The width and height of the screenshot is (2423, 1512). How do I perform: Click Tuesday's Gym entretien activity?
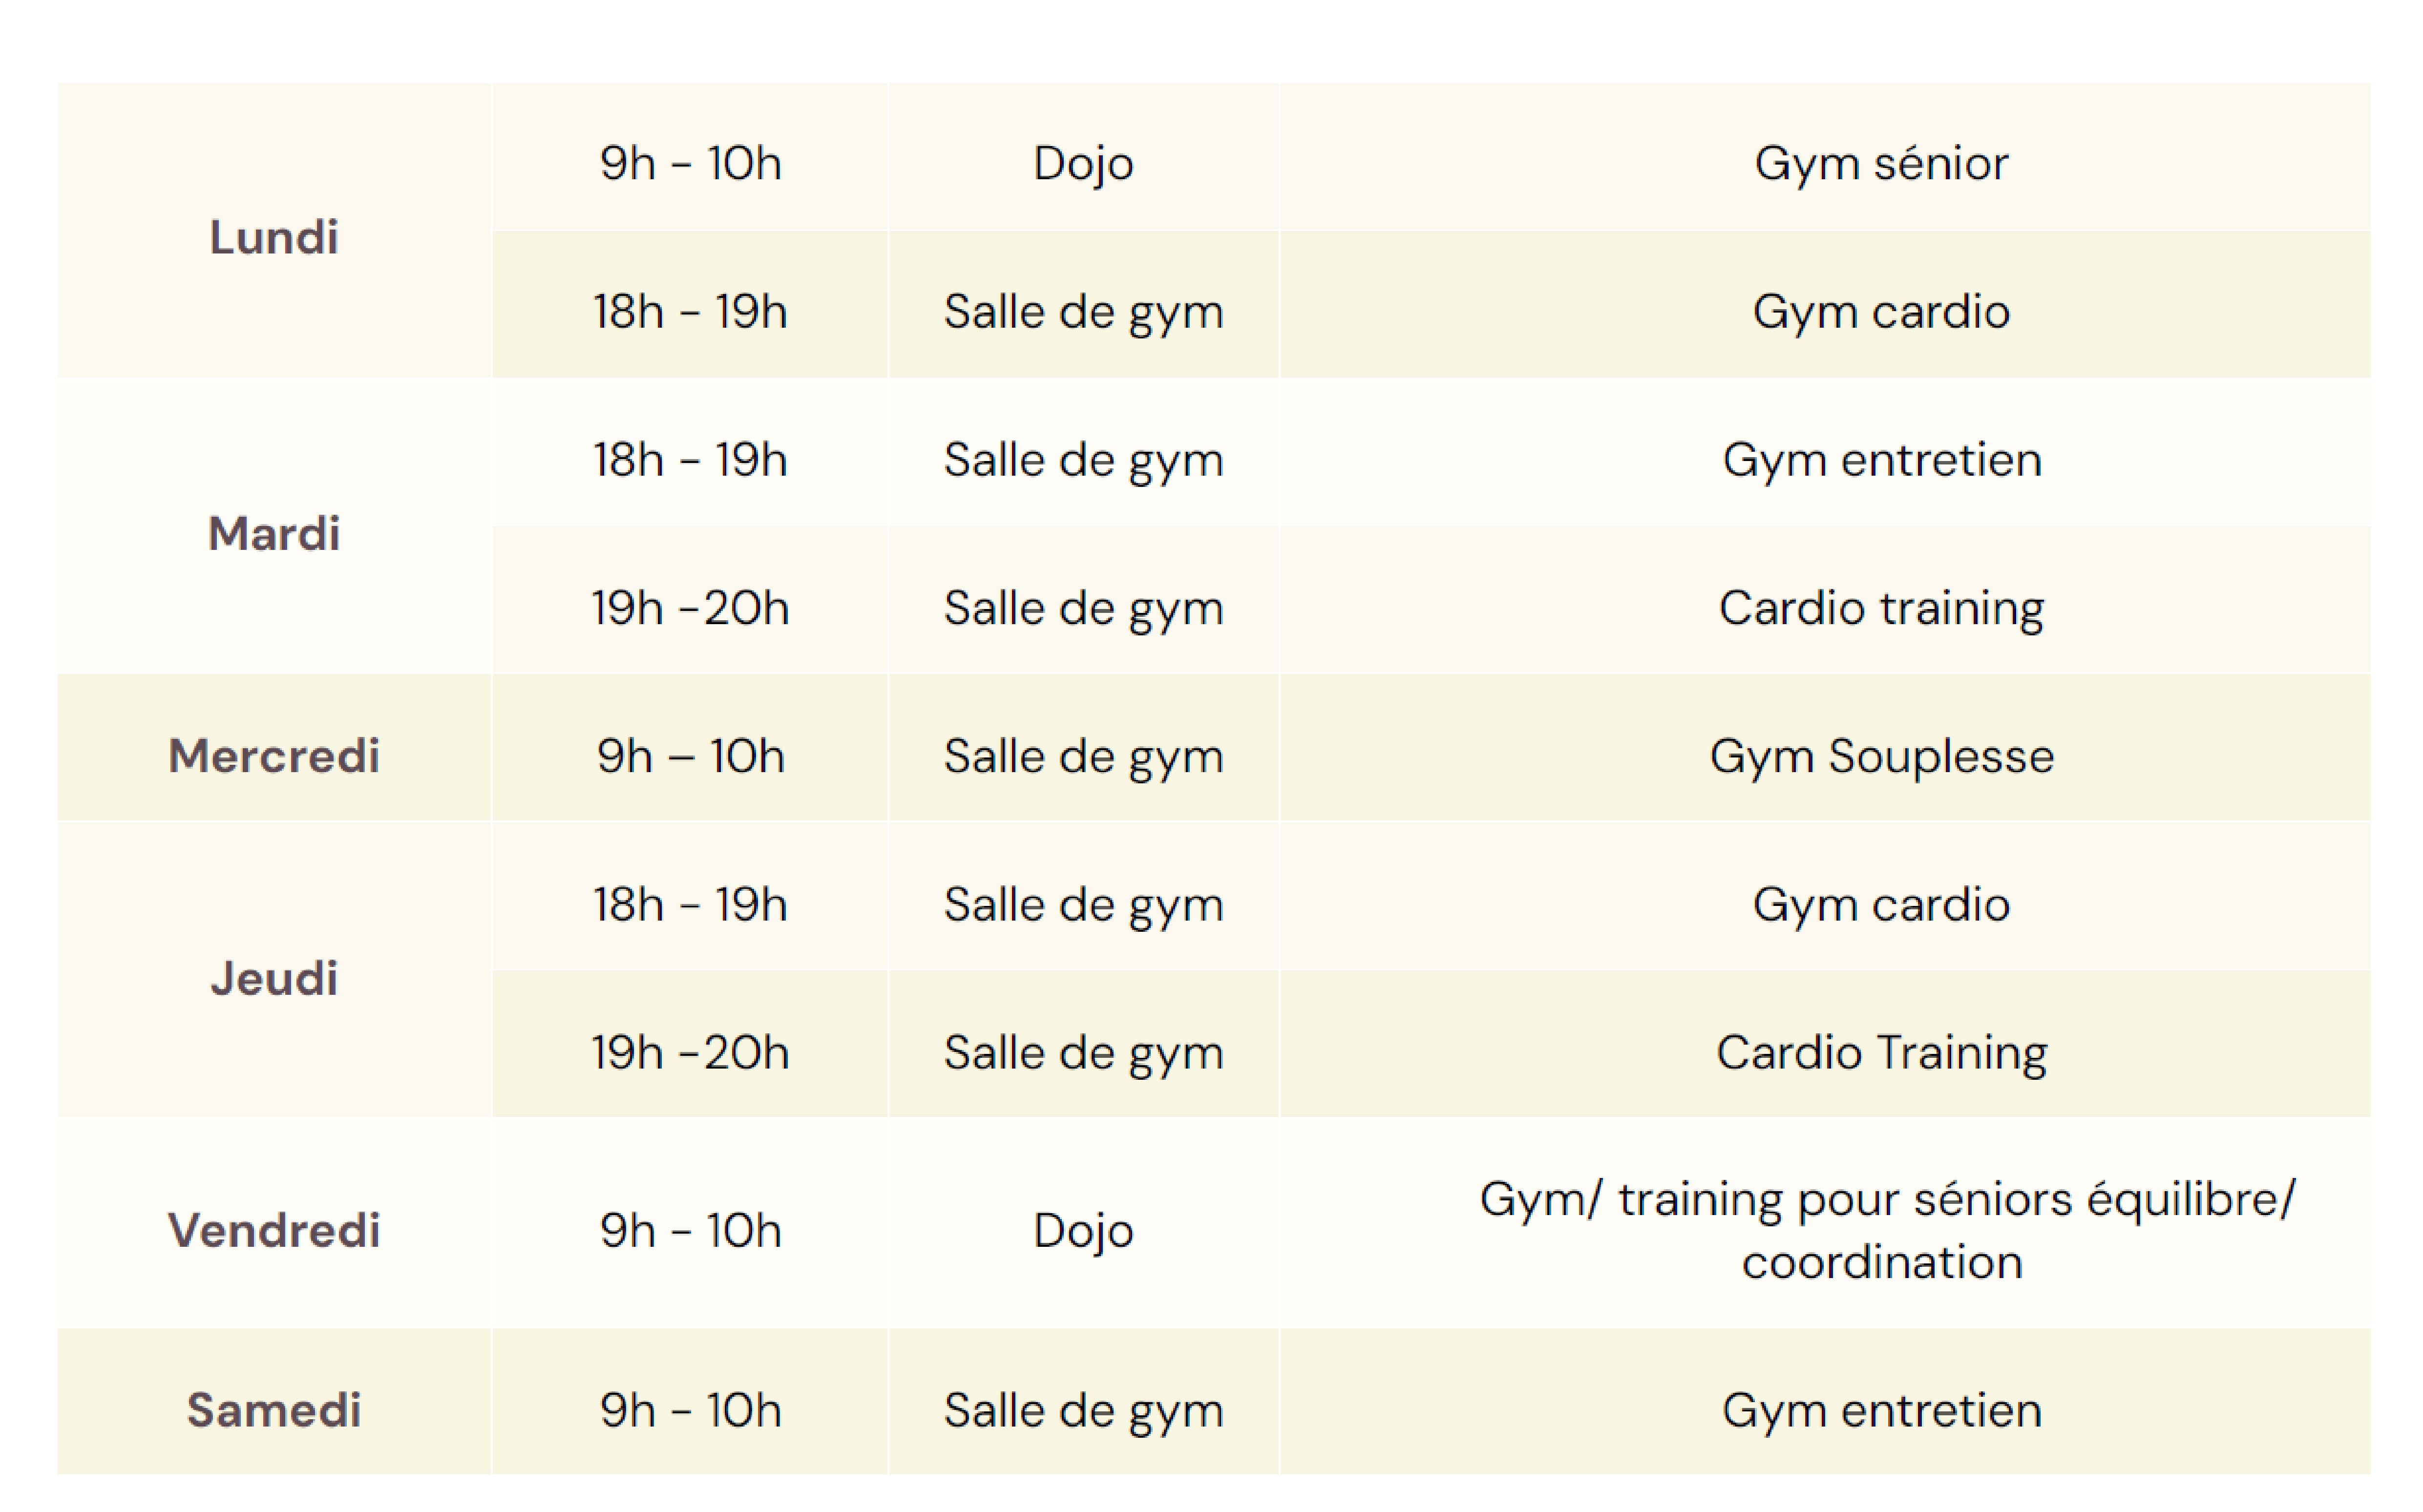pyautogui.click(x=1881, y=459)
